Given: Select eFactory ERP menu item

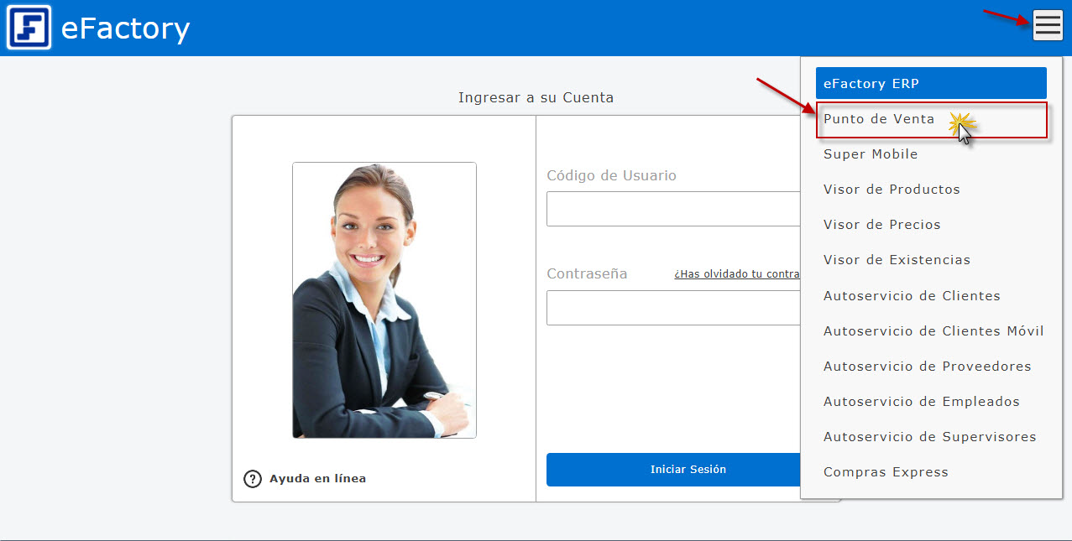Looking at the screenshot, I should (x=931, y=83).
